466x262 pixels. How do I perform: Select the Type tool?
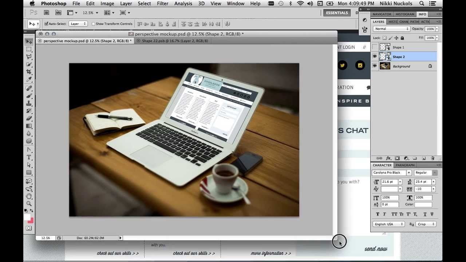point(29,157)
